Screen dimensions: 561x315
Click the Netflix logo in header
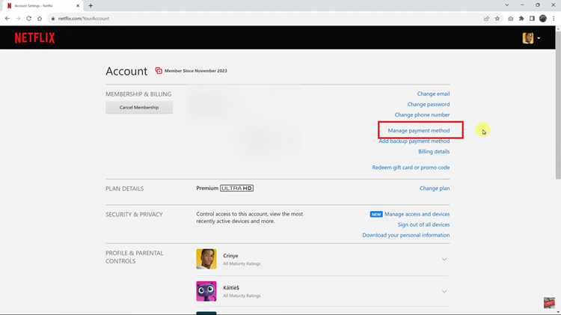coord(34,38)
